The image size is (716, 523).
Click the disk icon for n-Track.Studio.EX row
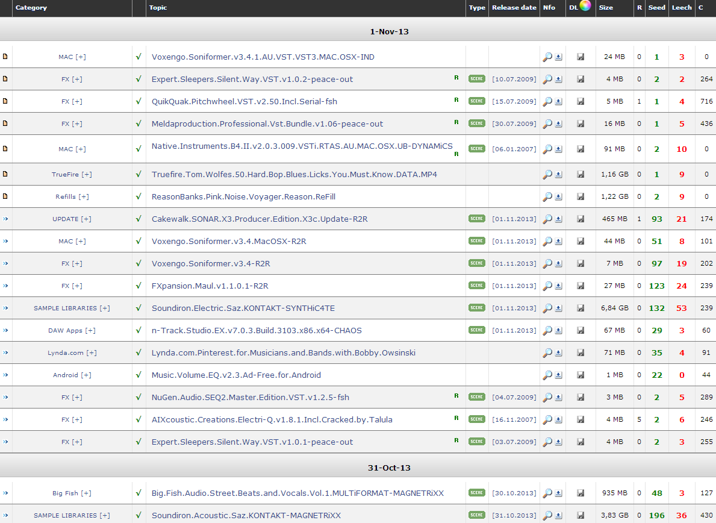click(x=581, y=330)
